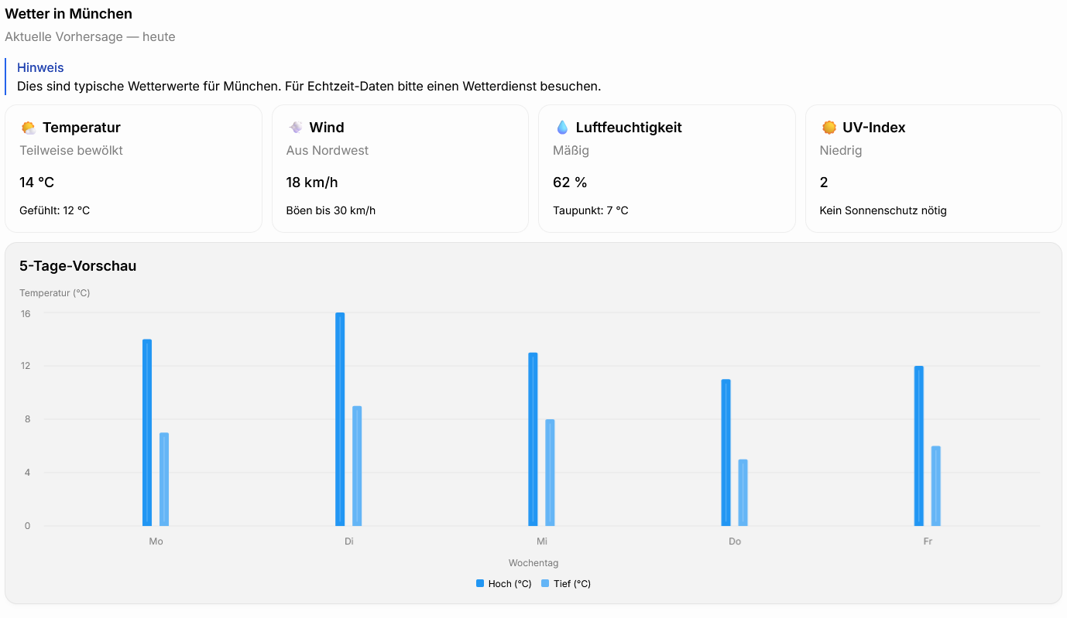Screen dimensions: 1067x618
Task: Click the note text about typical Munich weather values
Action: 309,87
